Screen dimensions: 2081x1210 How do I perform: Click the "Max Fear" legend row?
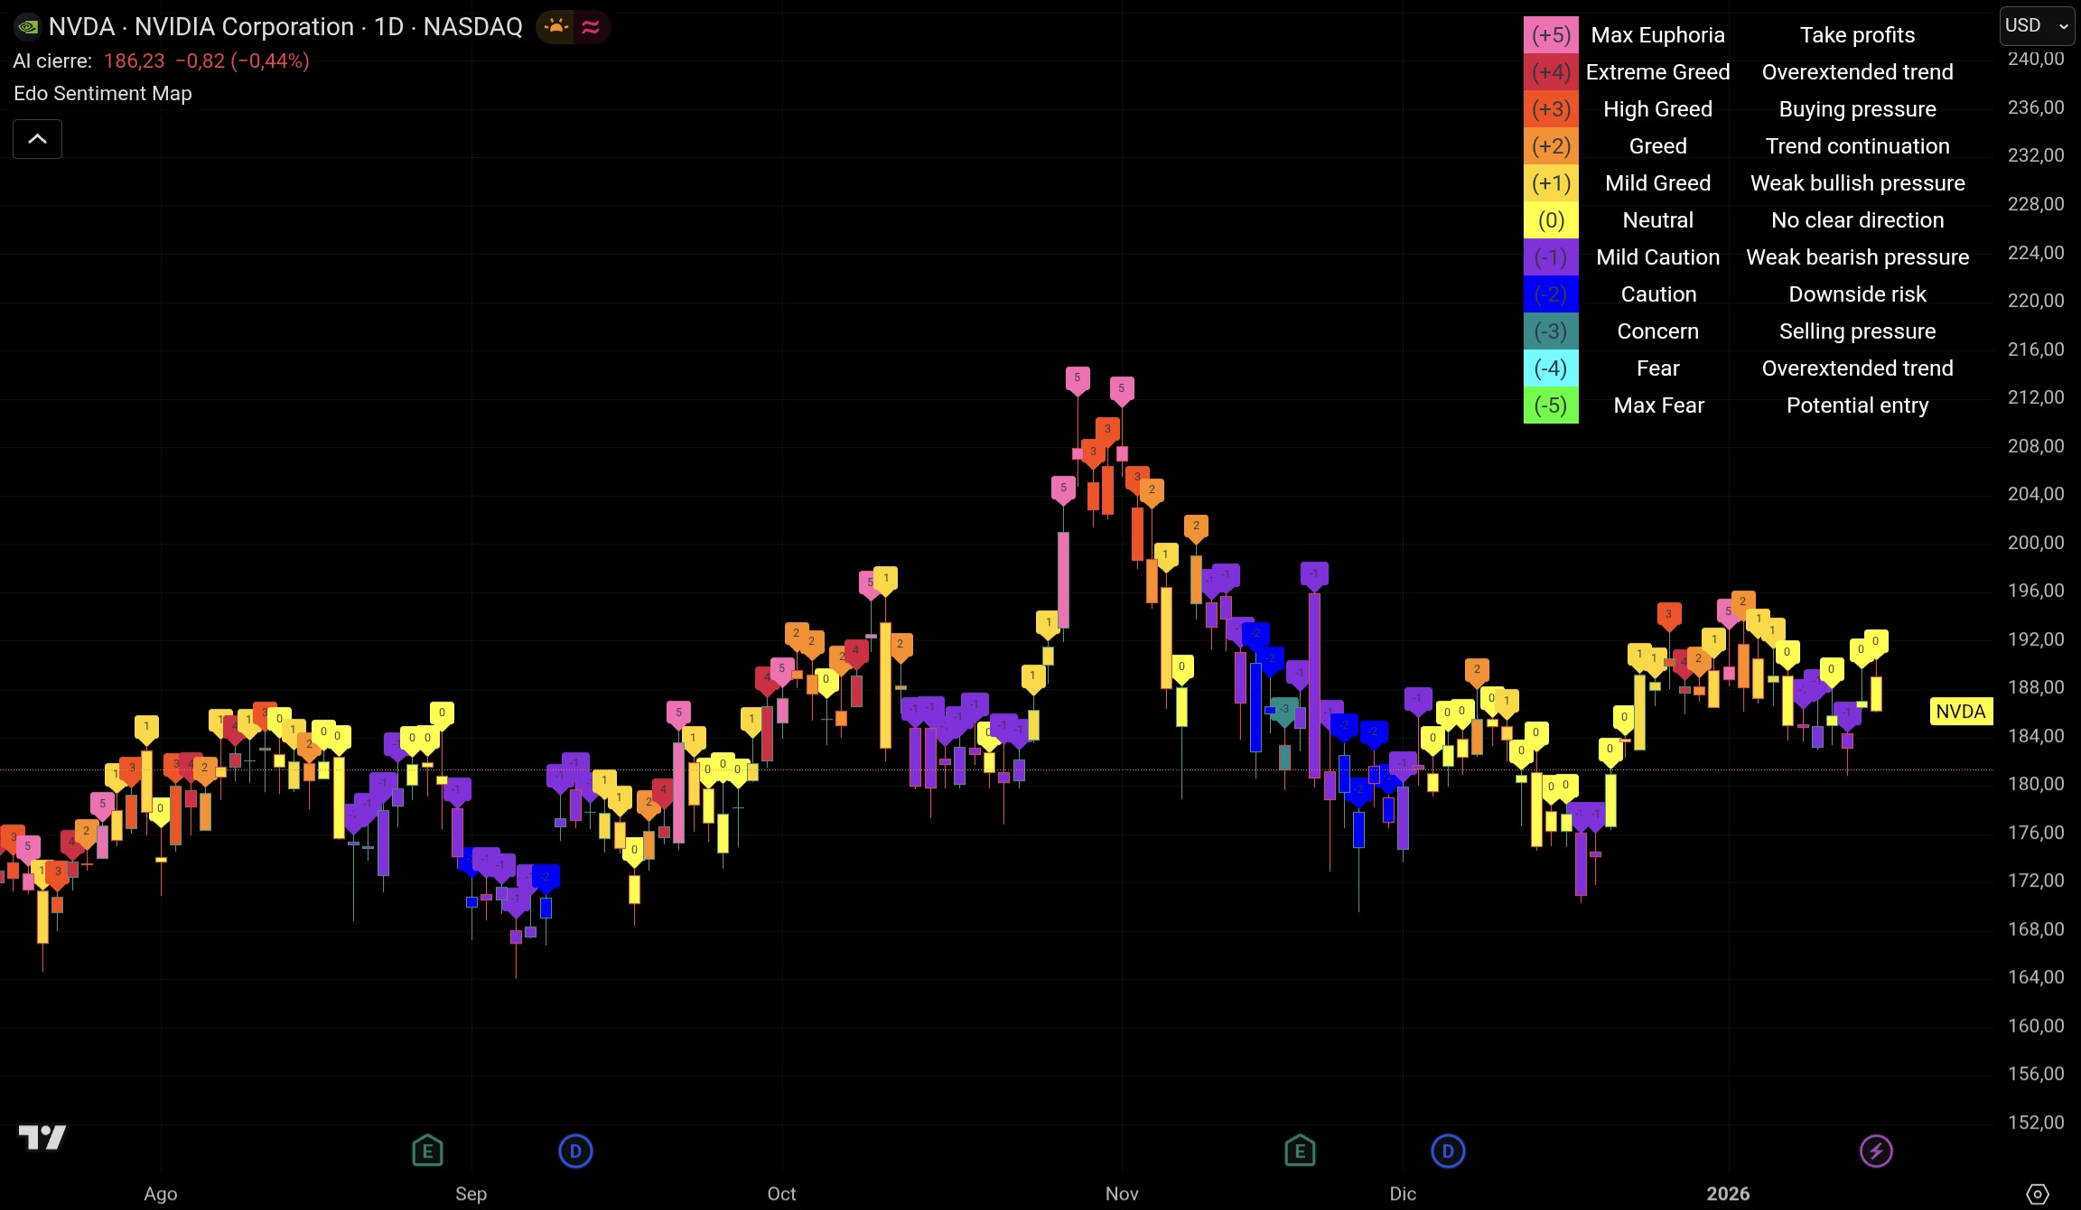pos(1658,405)
